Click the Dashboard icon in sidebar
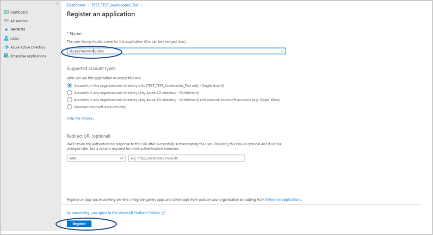The width and height of the screenshot is (433, 235). (x=6, y=12)
